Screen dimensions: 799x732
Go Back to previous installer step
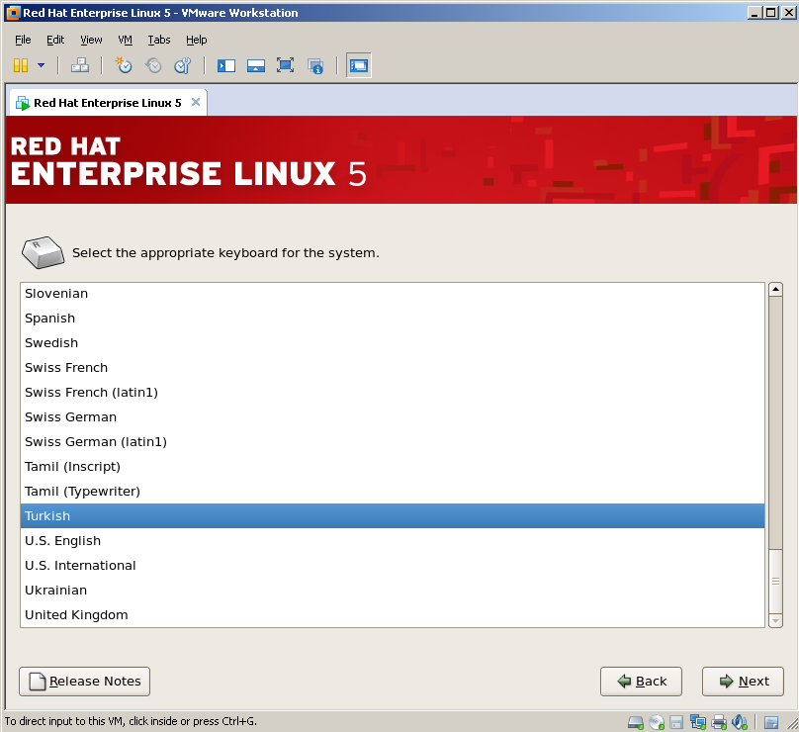(x=641, y=682)
